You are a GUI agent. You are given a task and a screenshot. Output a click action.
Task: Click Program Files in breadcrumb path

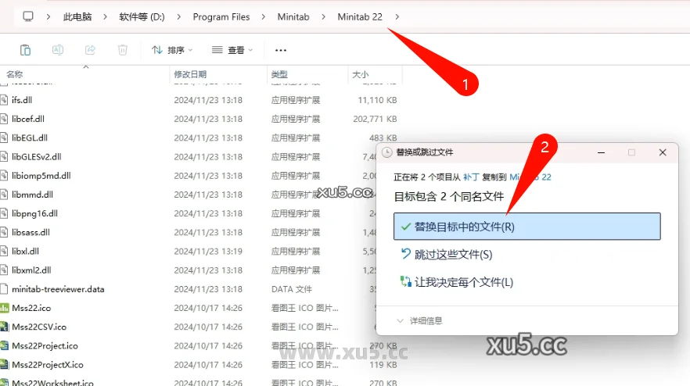tap(220, 16)
